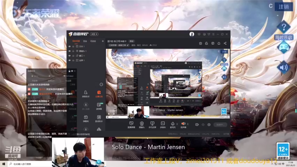This screenshot has width=297, height=167.
Task: Select 全屏 1 layer row
Action: point(86,60)
